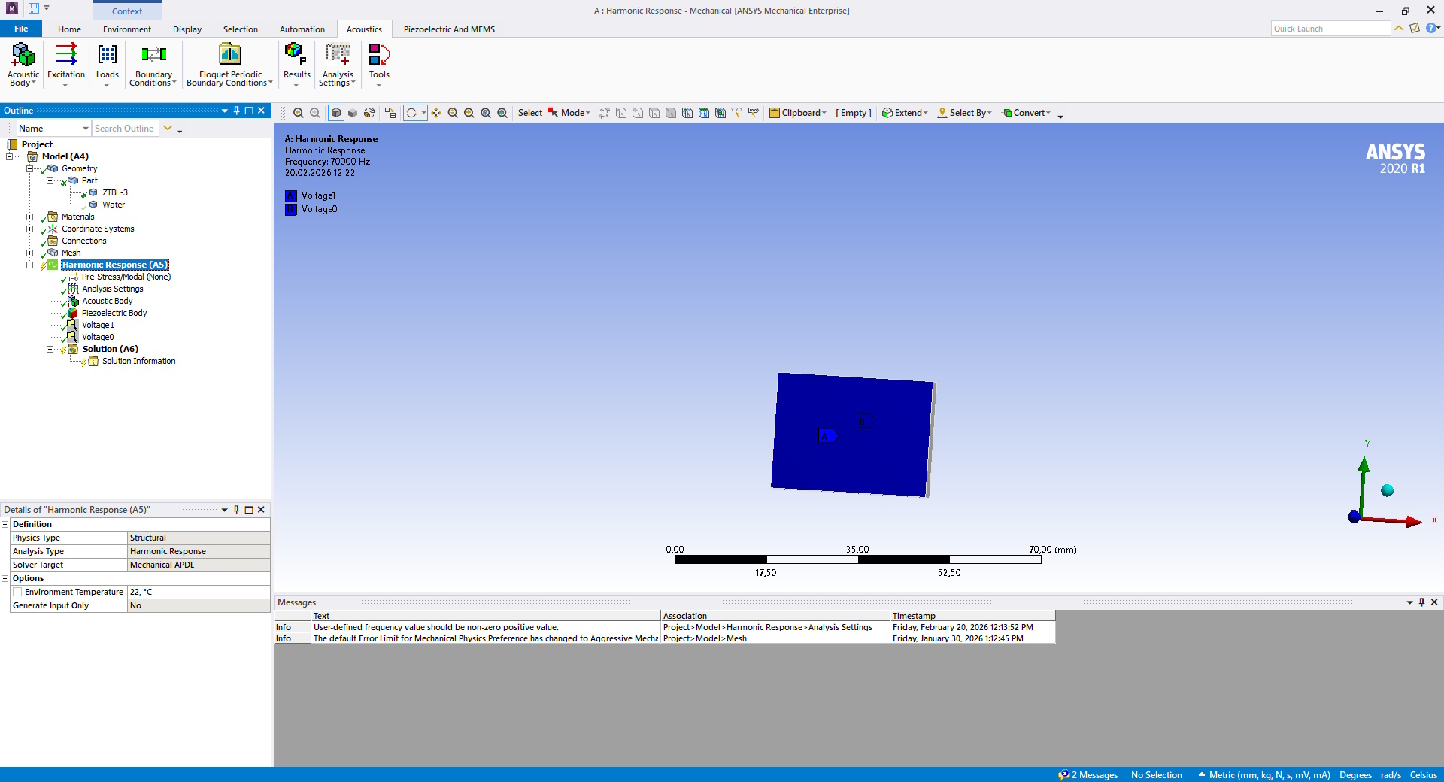Open the Loads ribbon tool
This screenshot has width=1444, height=782.
(x=107, y=63)
